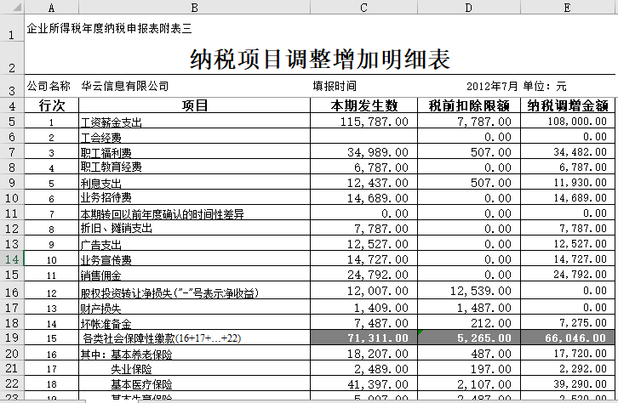Click column D header

(468, 7)
